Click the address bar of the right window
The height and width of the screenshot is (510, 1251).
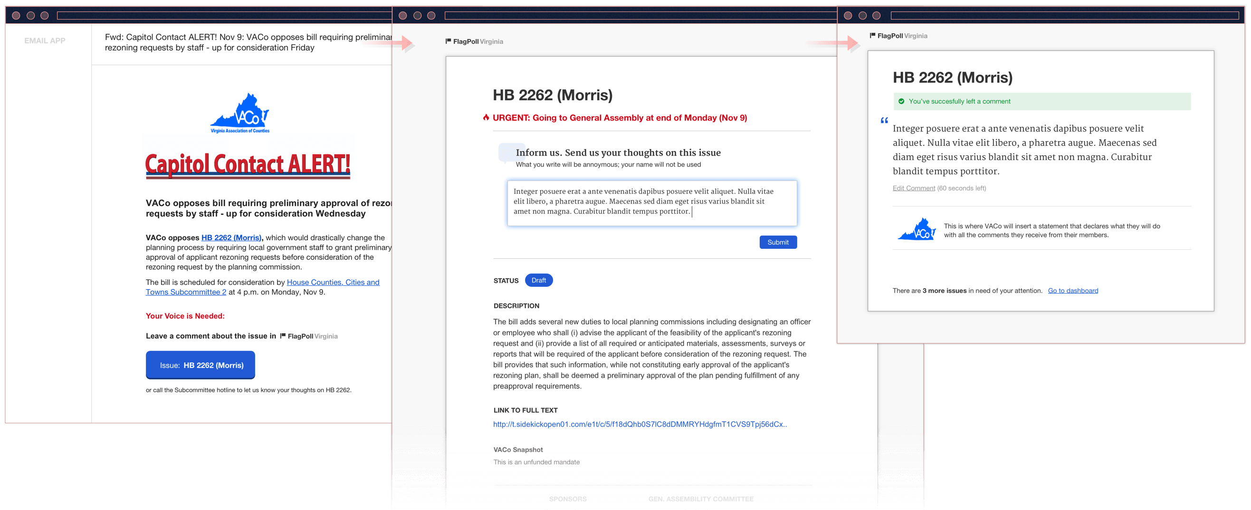tap(1065, 16)
